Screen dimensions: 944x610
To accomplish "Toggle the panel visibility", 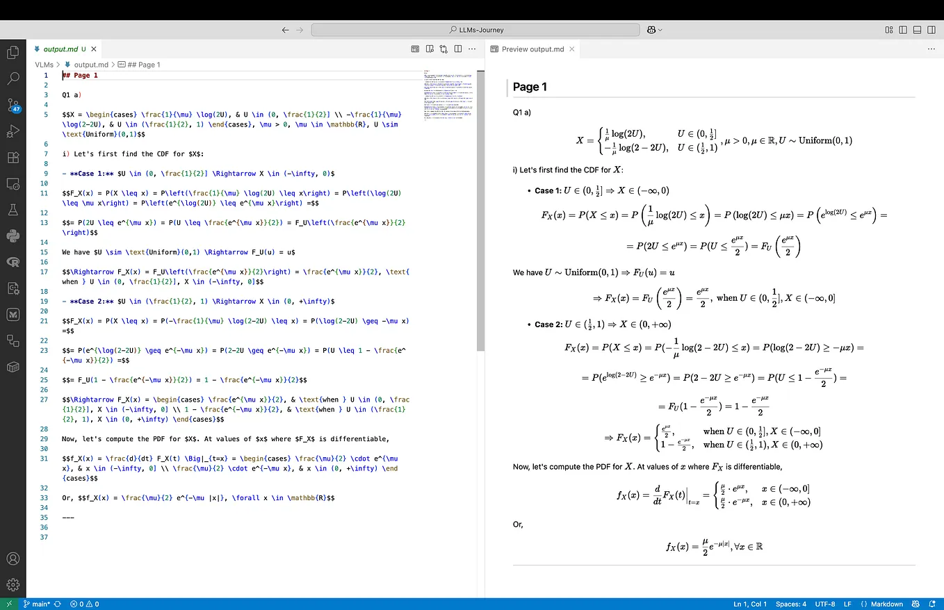I will pos(917,30).
